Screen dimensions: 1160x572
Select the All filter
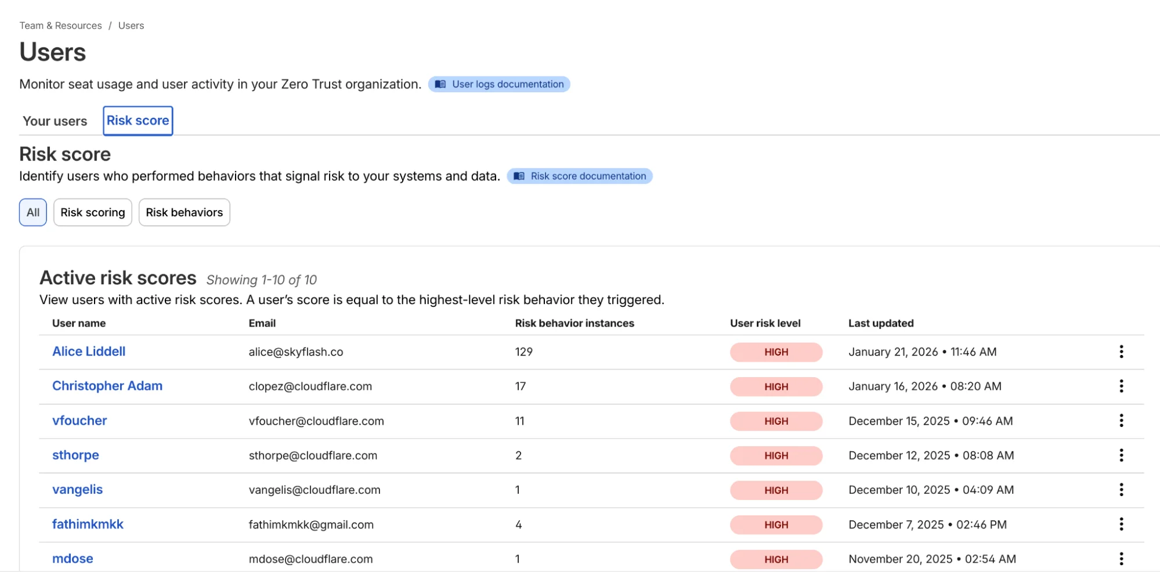(32, 212)
